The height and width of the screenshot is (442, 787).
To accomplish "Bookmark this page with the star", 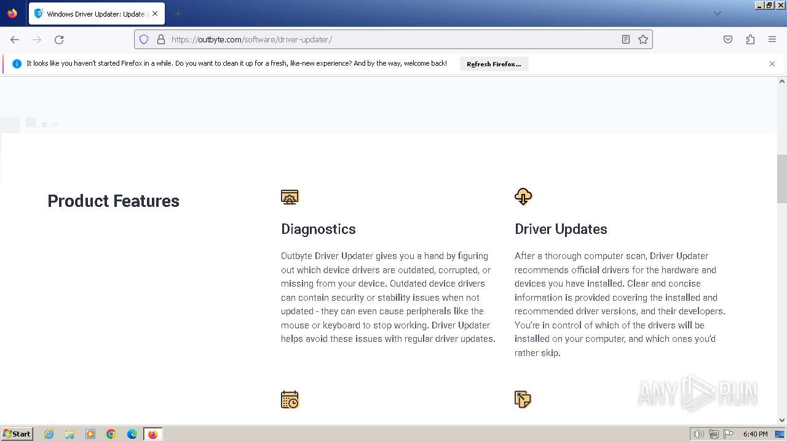I will 643,39.
